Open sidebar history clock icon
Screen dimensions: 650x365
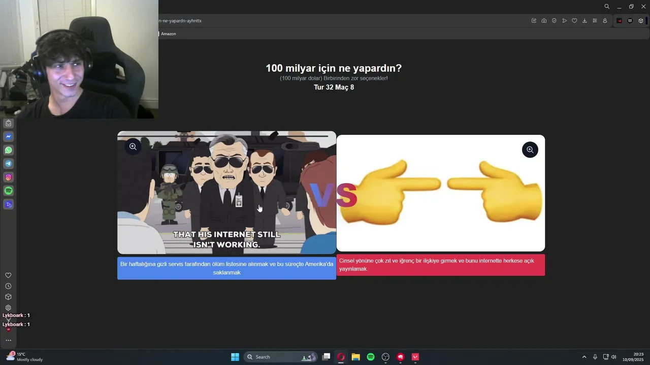point(8,286)
